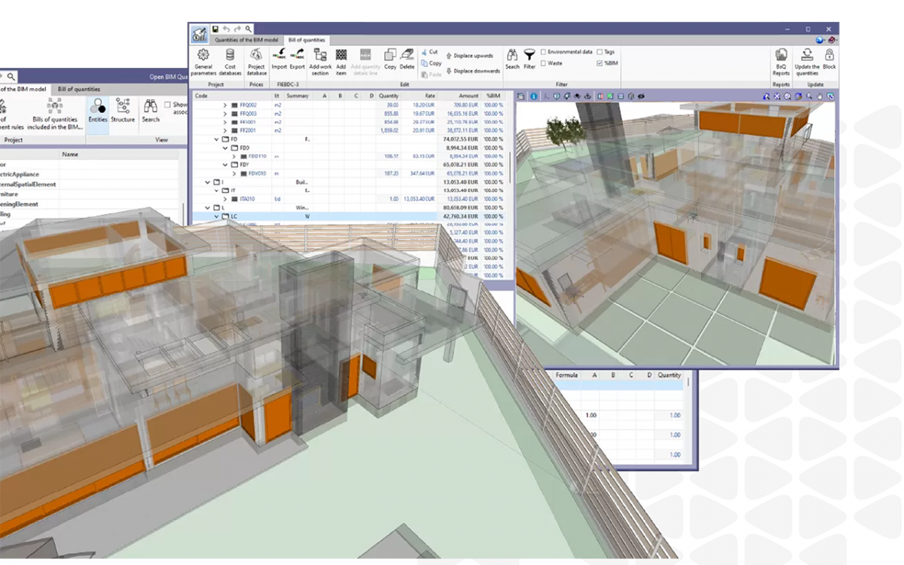Click the Quantity column header in the front window
This screenshot has width=904, height=565.
[389, 96]
